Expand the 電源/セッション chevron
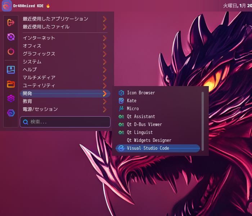 tap(105, 109)
